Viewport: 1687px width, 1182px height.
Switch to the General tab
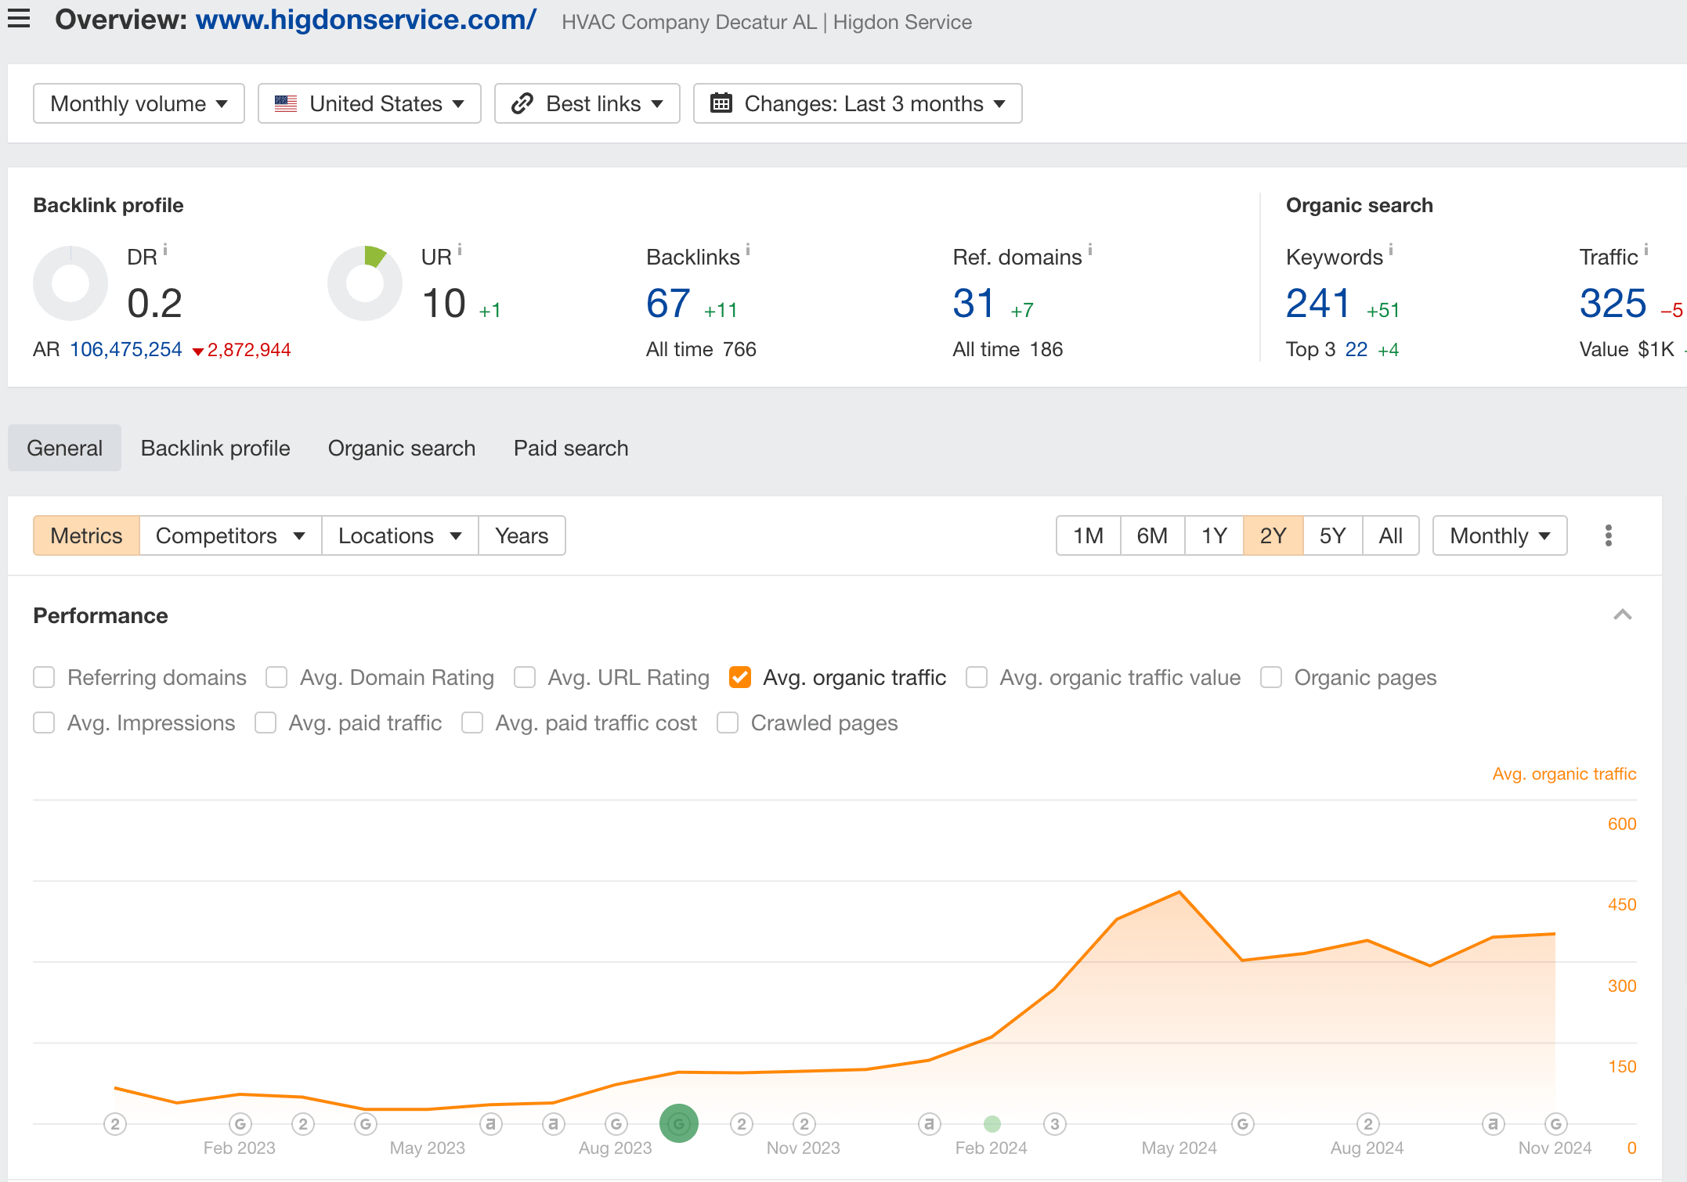64,448
